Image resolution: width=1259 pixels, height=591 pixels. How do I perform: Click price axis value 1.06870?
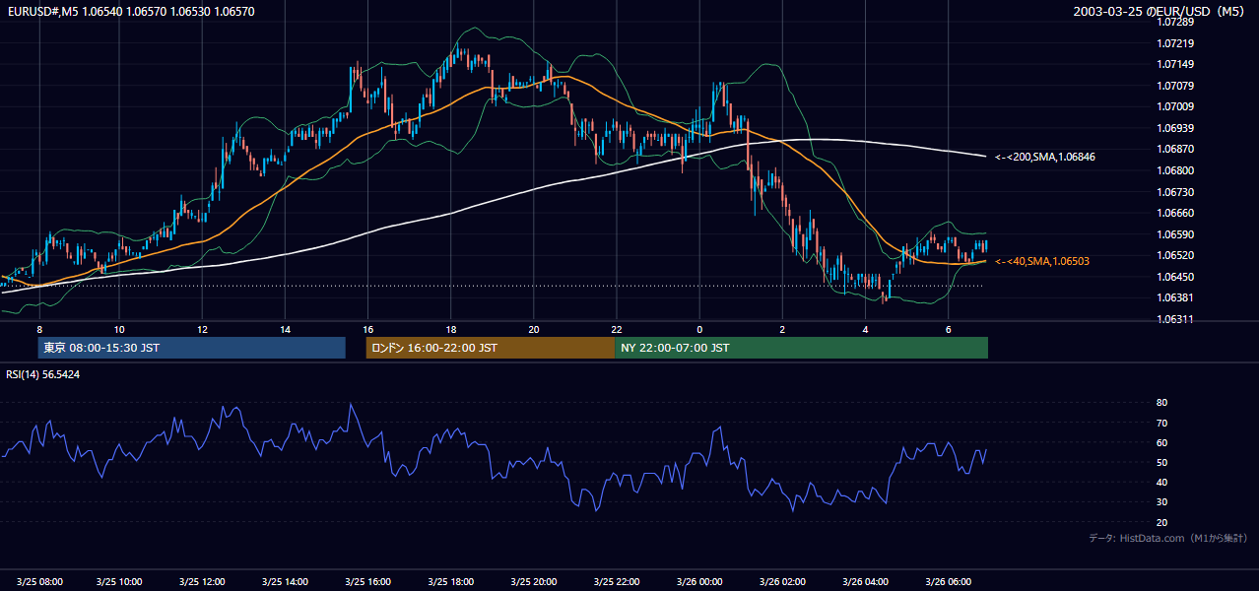[1175, 149]
